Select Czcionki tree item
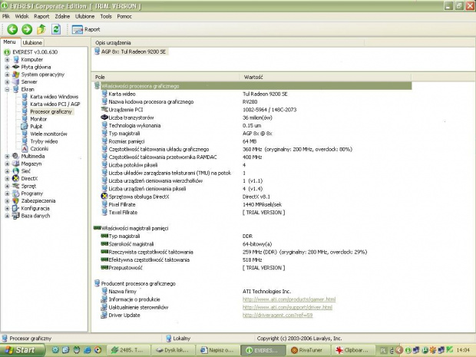Image resolution: width=476 pixels, height=357 pixels. [39, 149]
